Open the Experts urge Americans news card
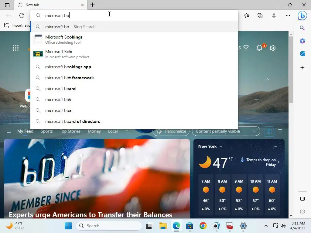This screenshot has width=311, height=233. pyautogui.click(x=97, y=179)
